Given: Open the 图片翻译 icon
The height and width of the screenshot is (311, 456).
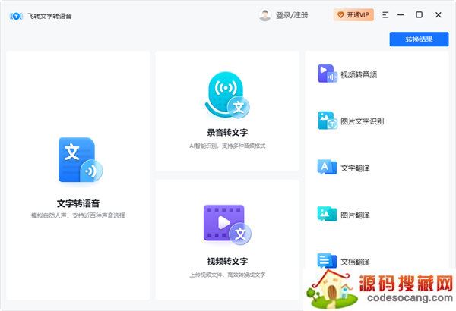Looking at the screenshot, I should (327, 215).
